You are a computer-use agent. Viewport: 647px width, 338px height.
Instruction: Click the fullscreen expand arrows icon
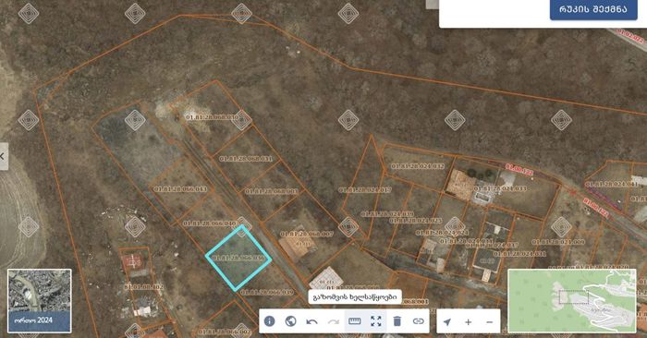click(376, 321)
